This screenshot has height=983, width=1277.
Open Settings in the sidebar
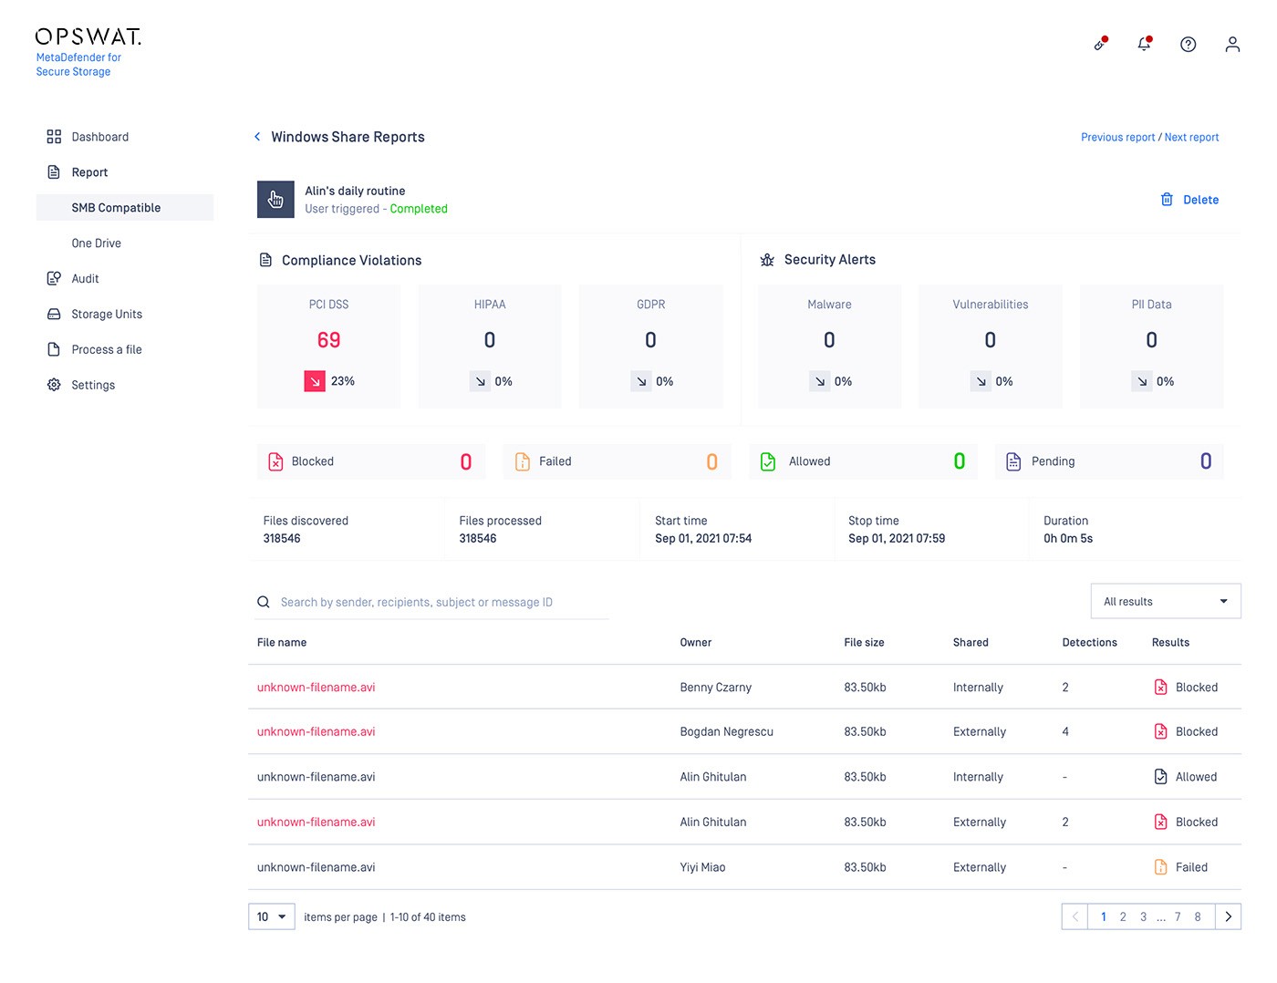tap(93, 385)
